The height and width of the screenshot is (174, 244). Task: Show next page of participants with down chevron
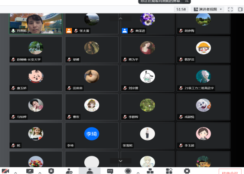[x=120, y=161]
